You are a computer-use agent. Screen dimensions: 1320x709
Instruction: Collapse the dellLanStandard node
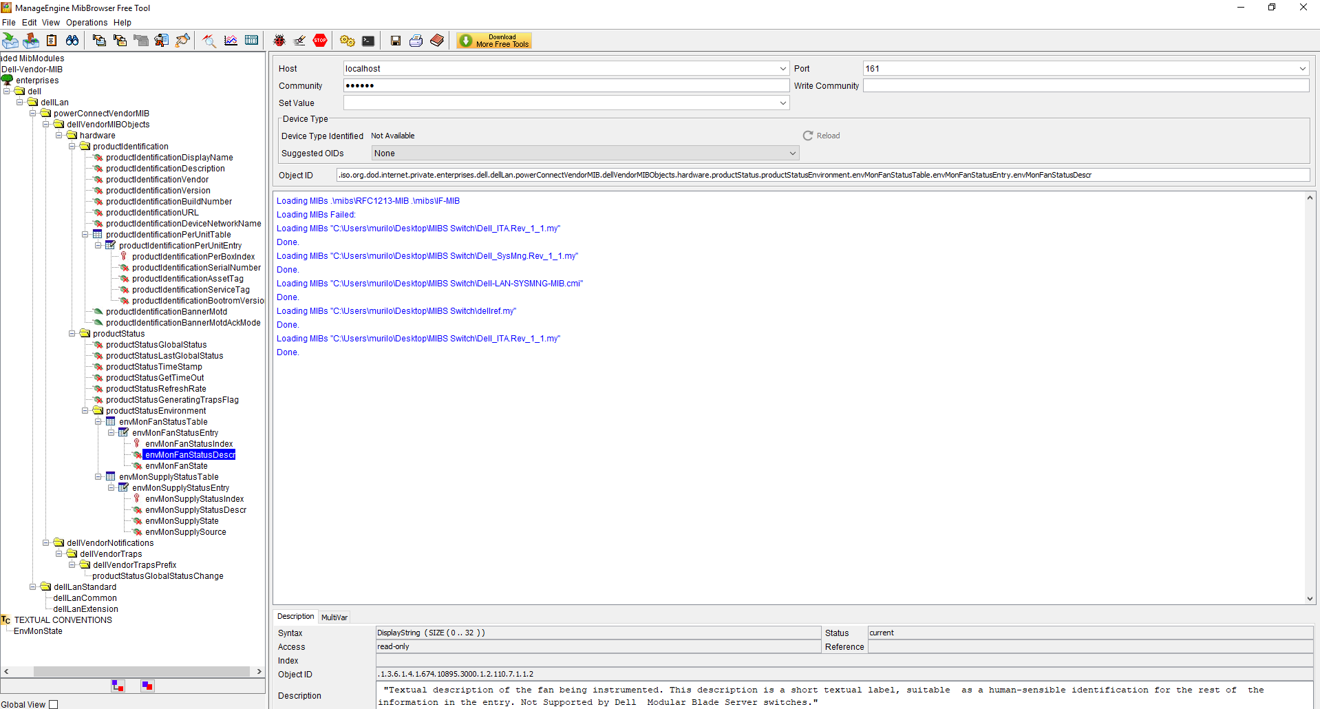click(x=33, y=586)
